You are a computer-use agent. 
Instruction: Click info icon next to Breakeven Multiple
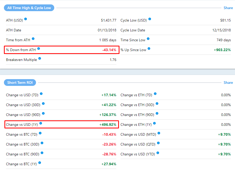[x=40, y=59]
